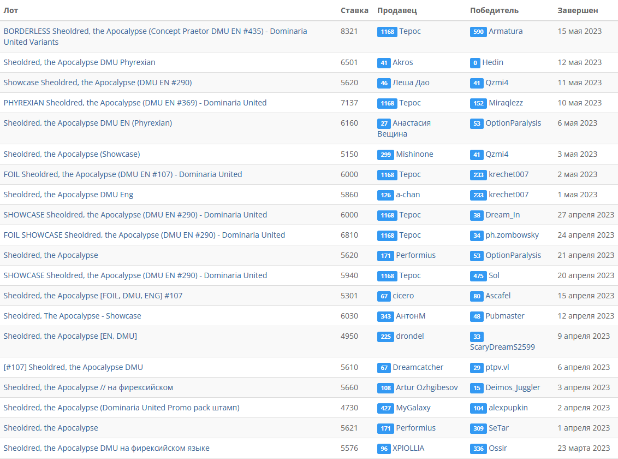Click the Завершен column header
Image resolution: width=618 pixels, height=459 pixels.
point(578,10)
